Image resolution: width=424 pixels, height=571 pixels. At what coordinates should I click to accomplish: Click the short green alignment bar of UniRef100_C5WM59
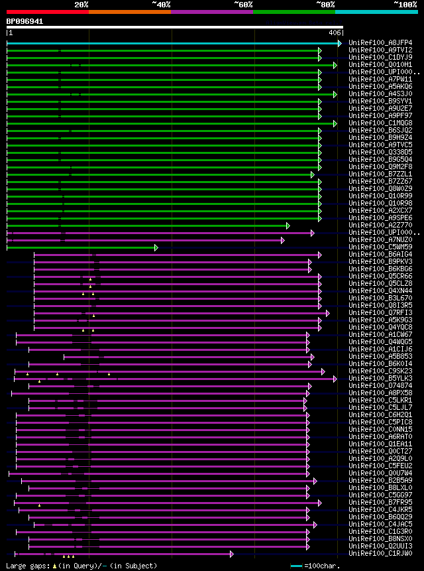(x=81, y=247)
